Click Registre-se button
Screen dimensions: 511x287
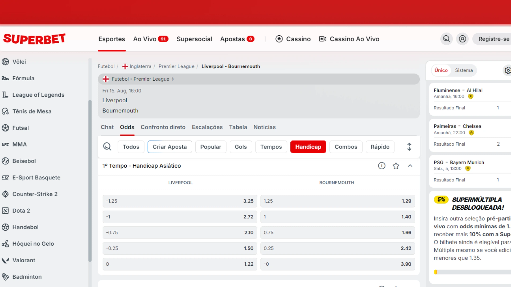[492, 39]
